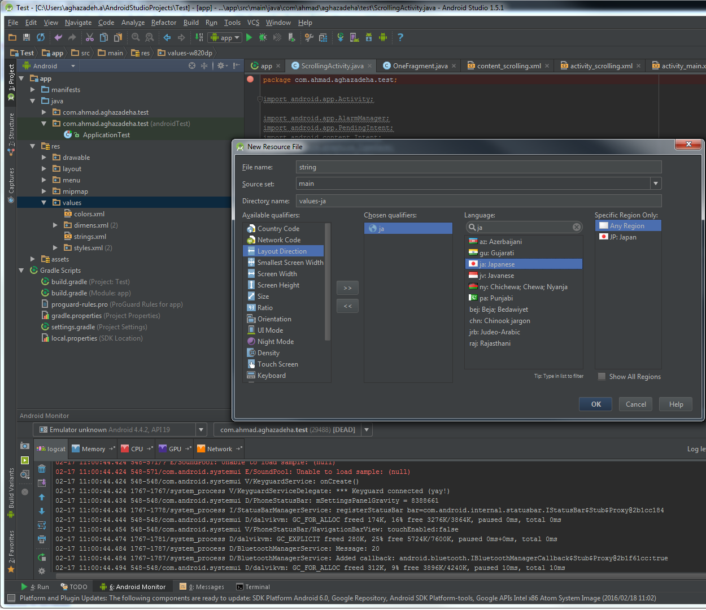Click the green Run app button
The width and height of the screenshot is (706, 610).
point(249,37)
